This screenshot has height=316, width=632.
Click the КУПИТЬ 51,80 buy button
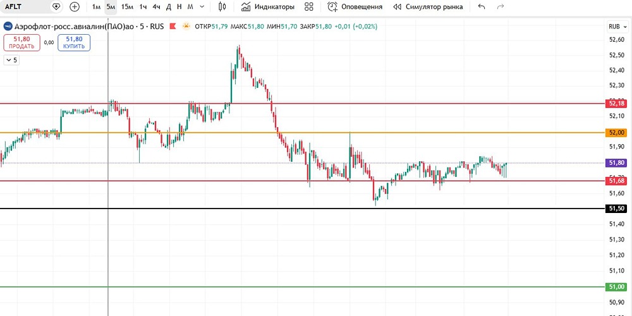[74, 42]
